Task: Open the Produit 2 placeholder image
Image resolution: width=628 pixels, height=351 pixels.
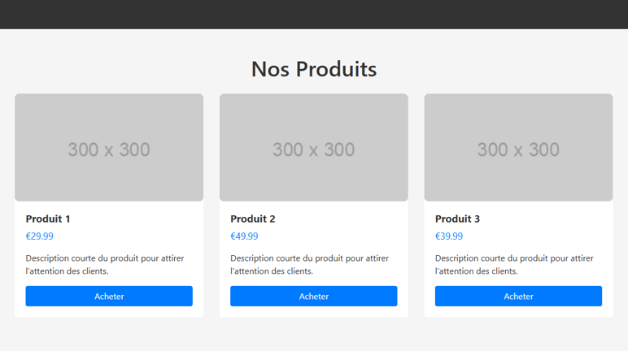Action: 314,147
